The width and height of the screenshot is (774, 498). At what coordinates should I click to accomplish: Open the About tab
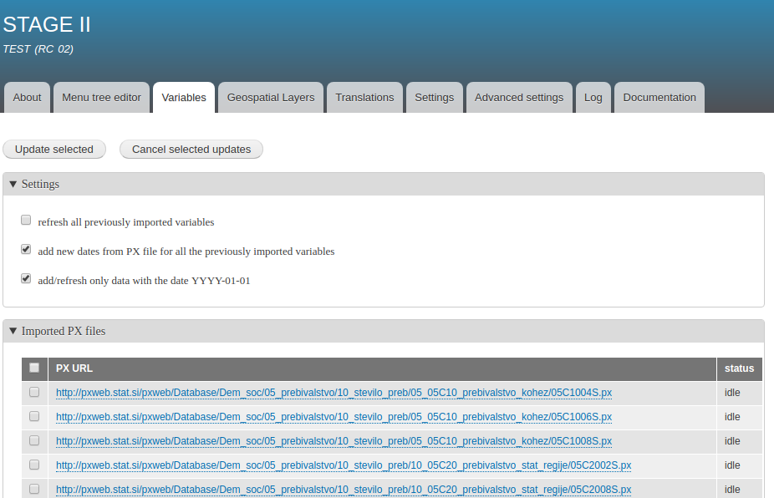[x=27, y=97]
